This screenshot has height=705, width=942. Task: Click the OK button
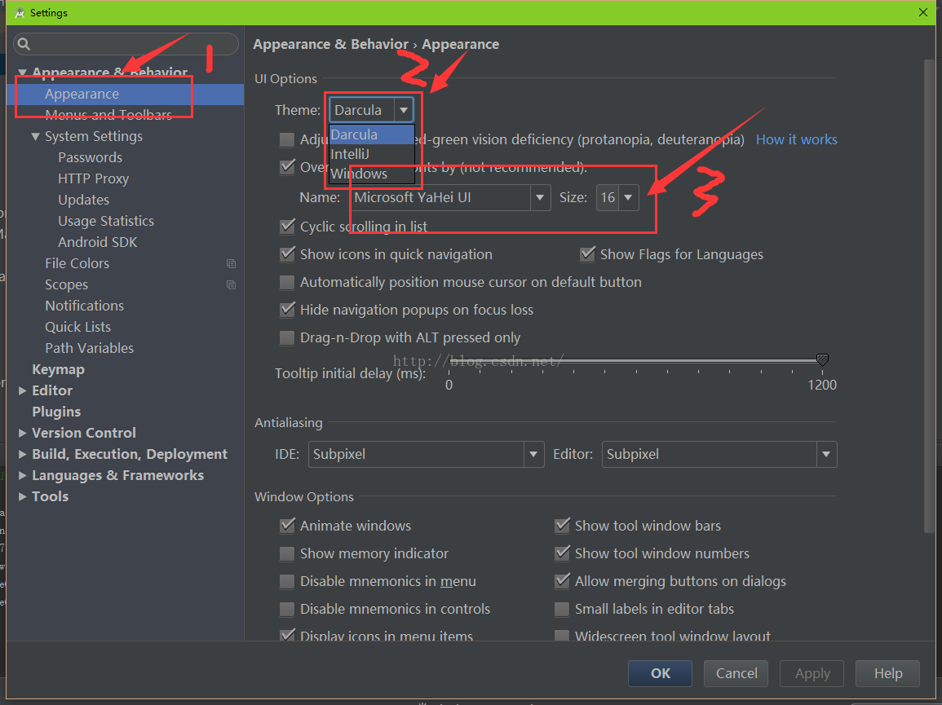(x=660, y=674)
